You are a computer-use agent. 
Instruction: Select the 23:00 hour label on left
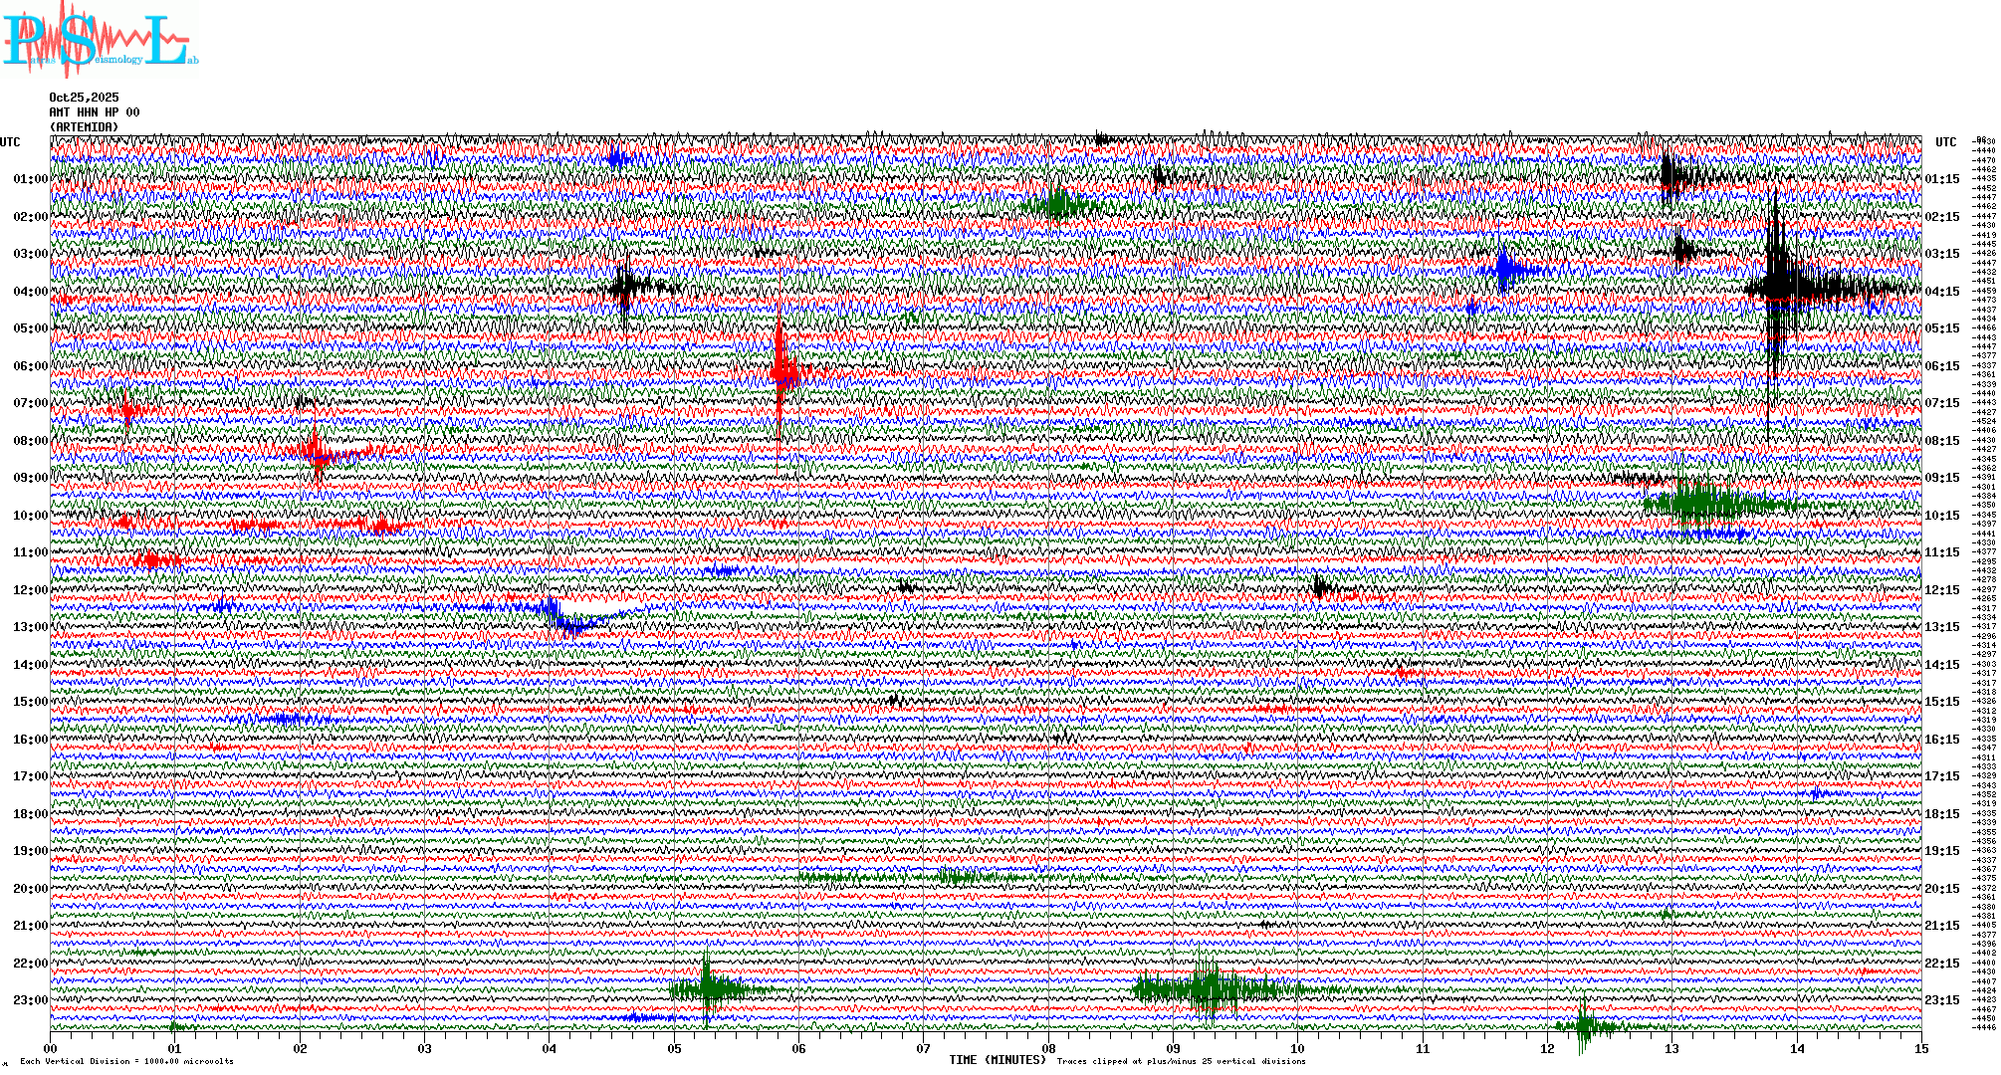click(30, 1000)
